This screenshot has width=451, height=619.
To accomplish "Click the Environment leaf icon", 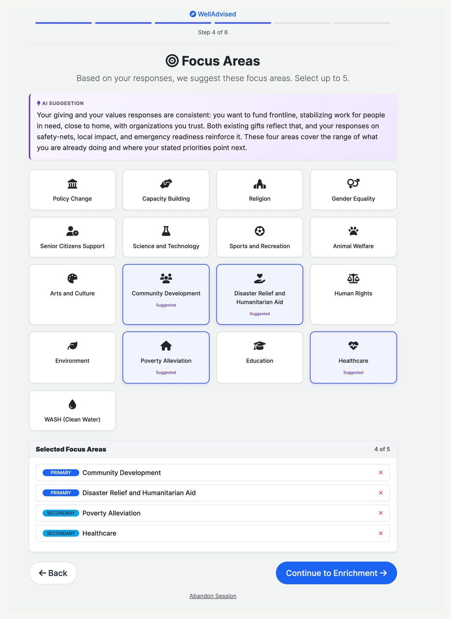I will 72,346.
